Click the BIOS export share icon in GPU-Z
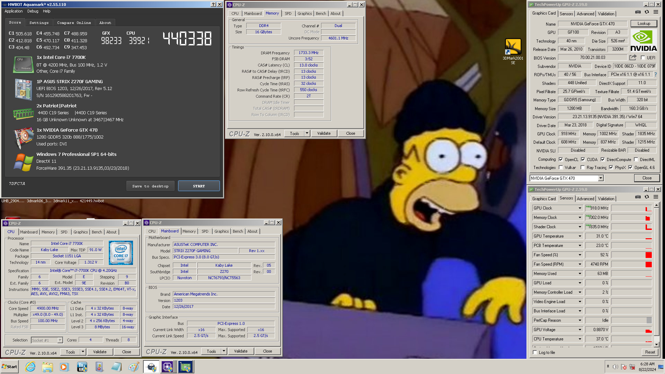665x374 pixels. click(x=633, y=57)
